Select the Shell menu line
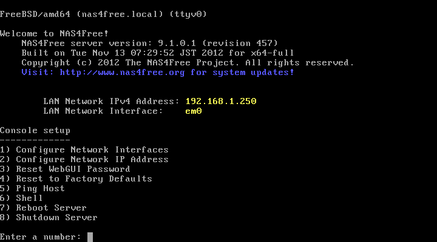 click(x=21, y=198)
